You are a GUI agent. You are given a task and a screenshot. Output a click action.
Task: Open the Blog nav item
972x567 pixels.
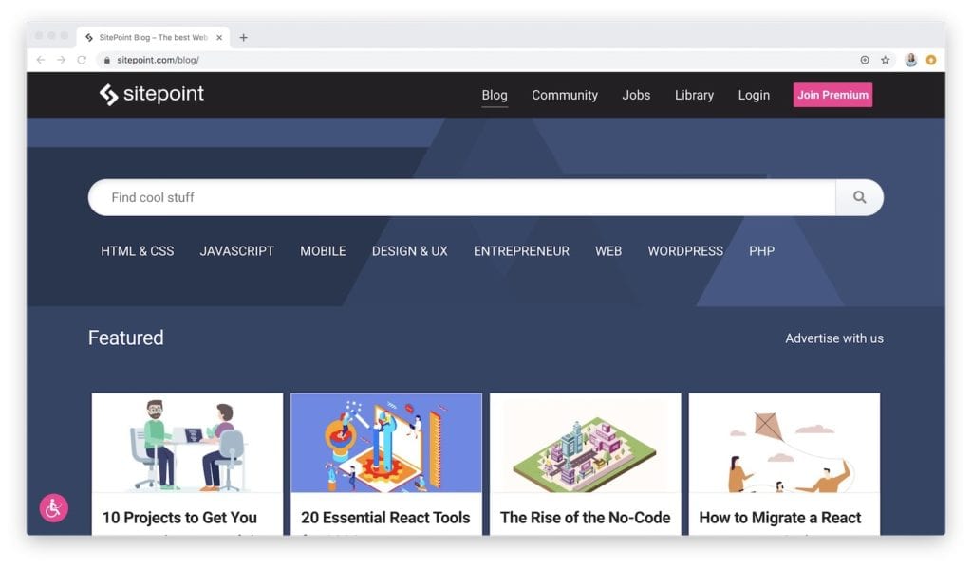(x=495, y=96)
